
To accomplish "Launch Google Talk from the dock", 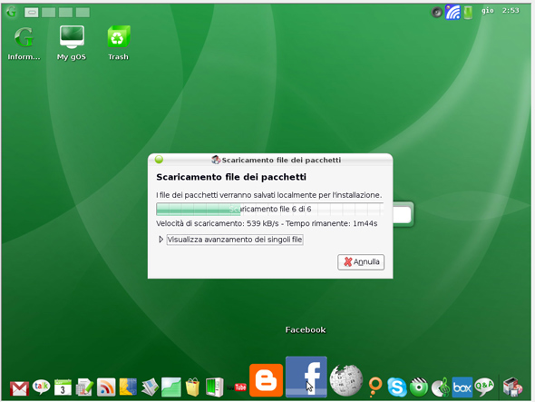I will (42, 387).
